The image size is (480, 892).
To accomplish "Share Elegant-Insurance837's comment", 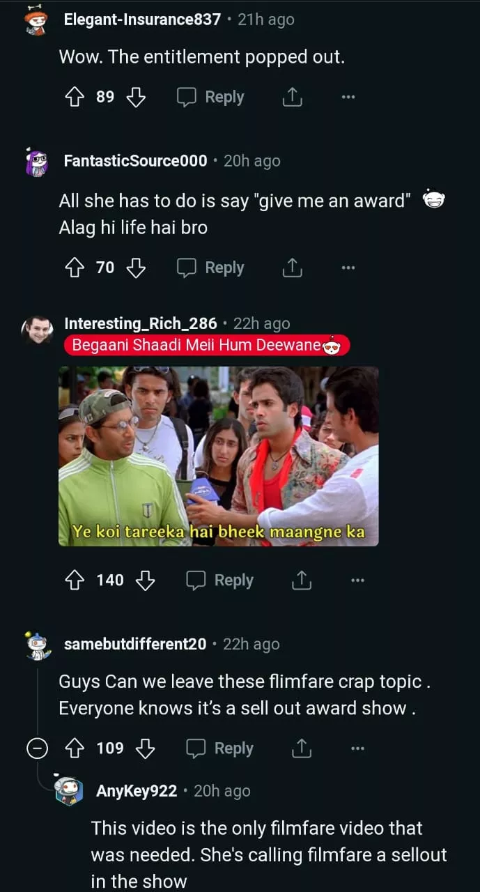I will click(x=292, y=97).
